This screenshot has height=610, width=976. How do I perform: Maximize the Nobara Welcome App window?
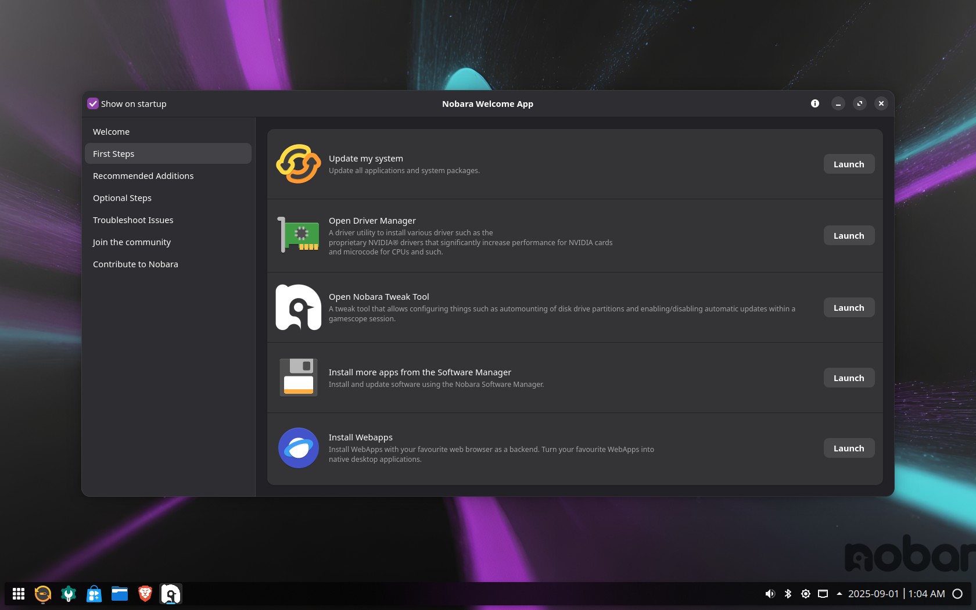point(860,103)
